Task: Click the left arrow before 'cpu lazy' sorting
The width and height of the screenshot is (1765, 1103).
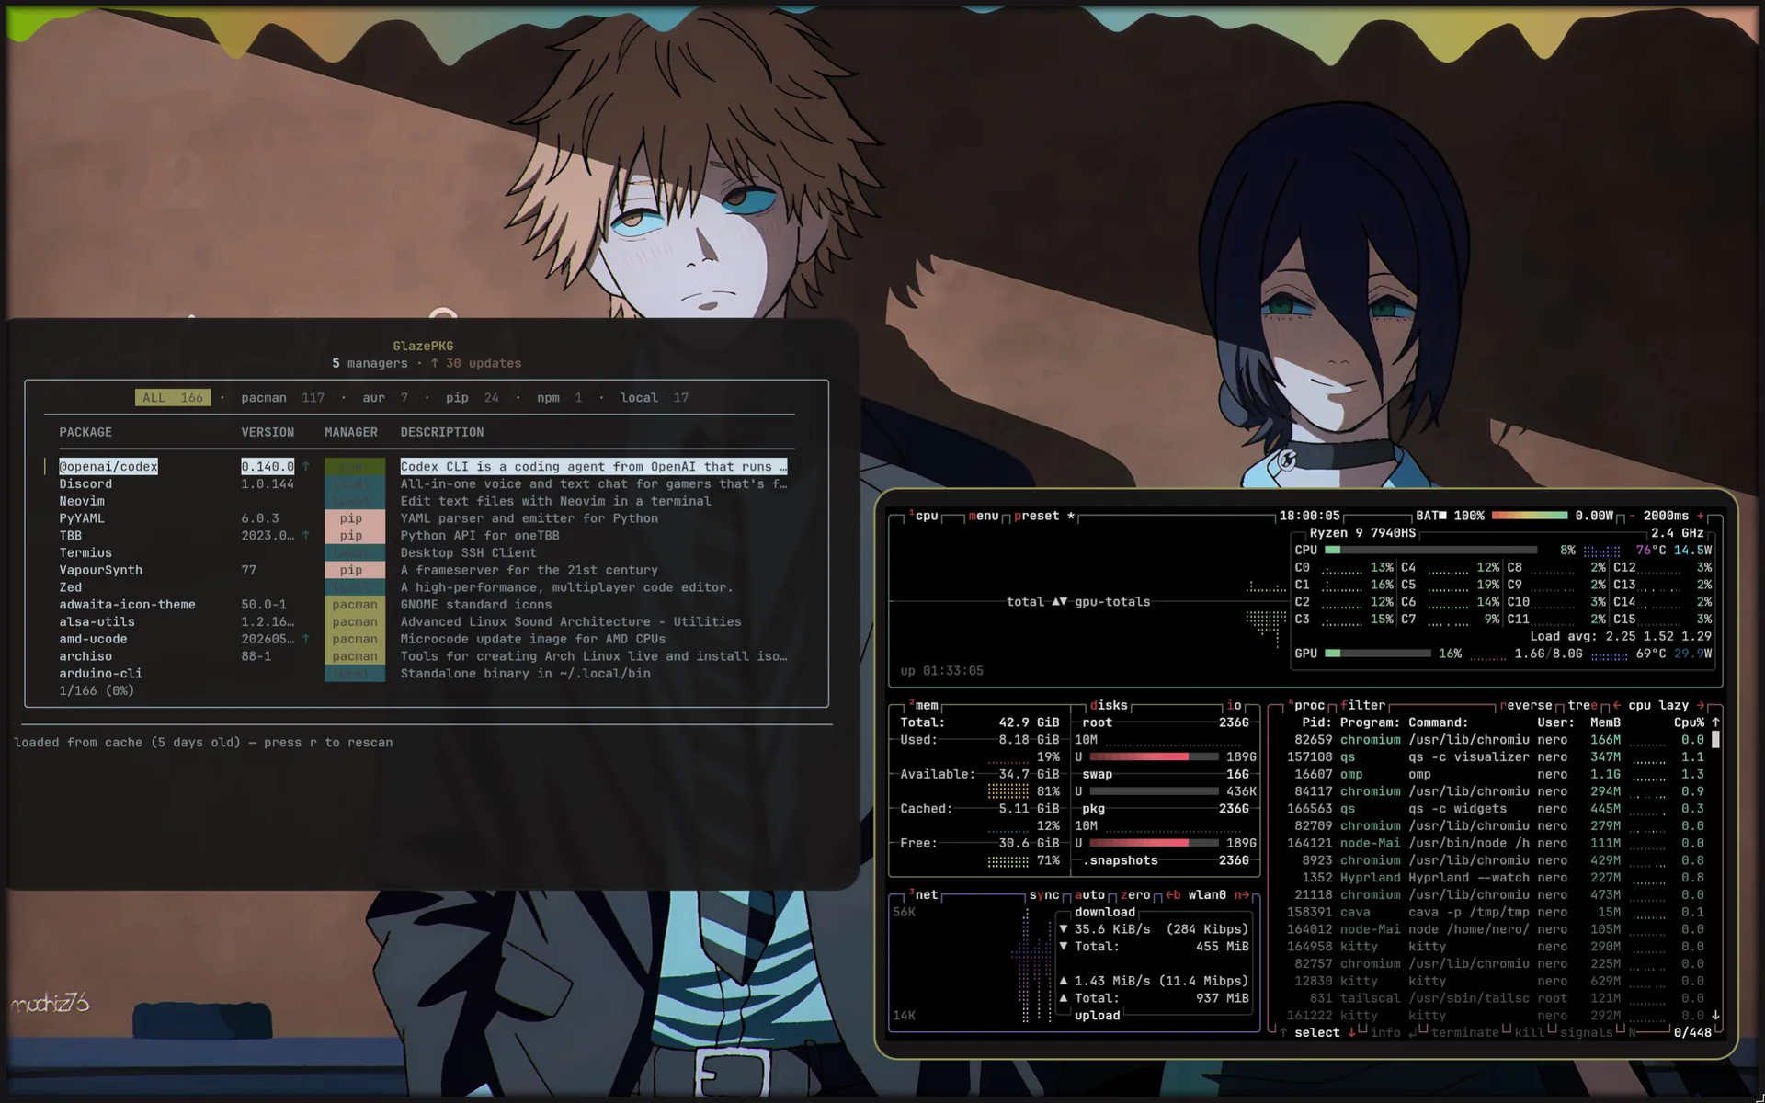Action: click(x=1616, y=705)
